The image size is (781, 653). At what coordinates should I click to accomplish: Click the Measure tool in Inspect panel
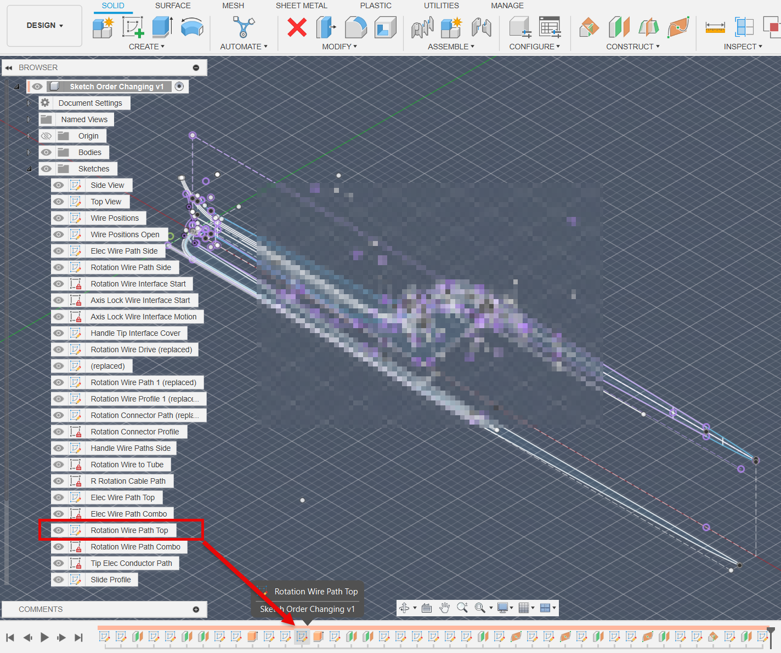click(x=715, y=27)
